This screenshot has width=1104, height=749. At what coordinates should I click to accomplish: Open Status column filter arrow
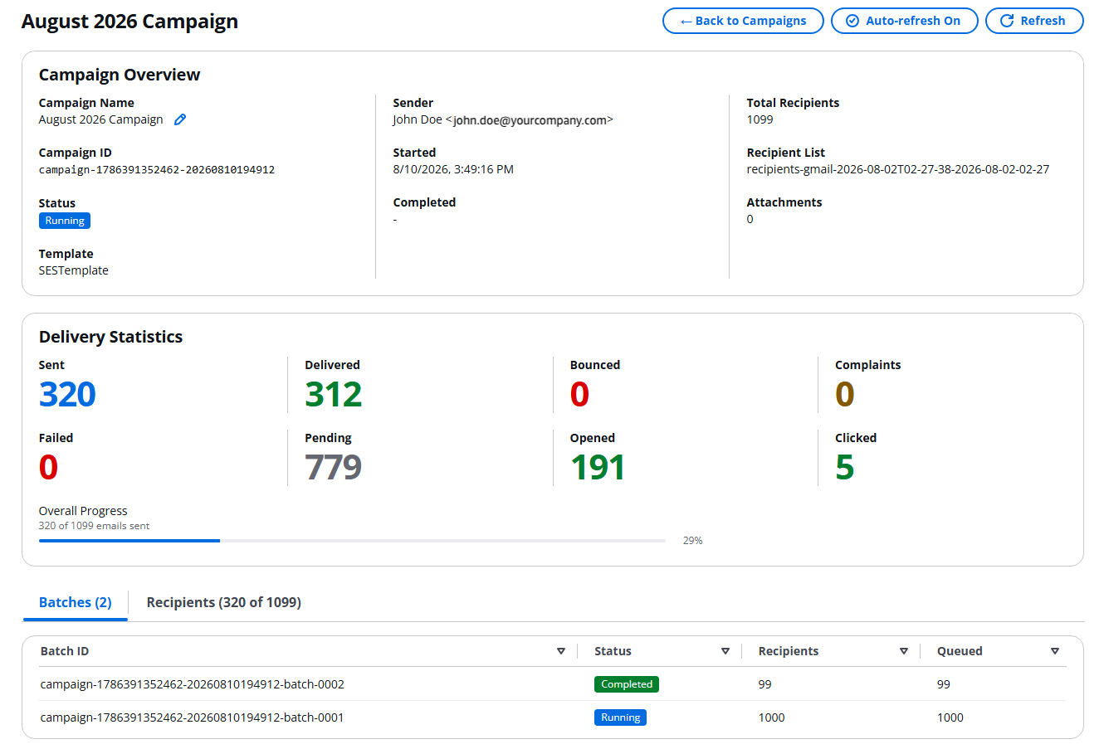pos(725,651)
